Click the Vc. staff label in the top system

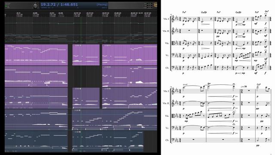click(167, 55)
